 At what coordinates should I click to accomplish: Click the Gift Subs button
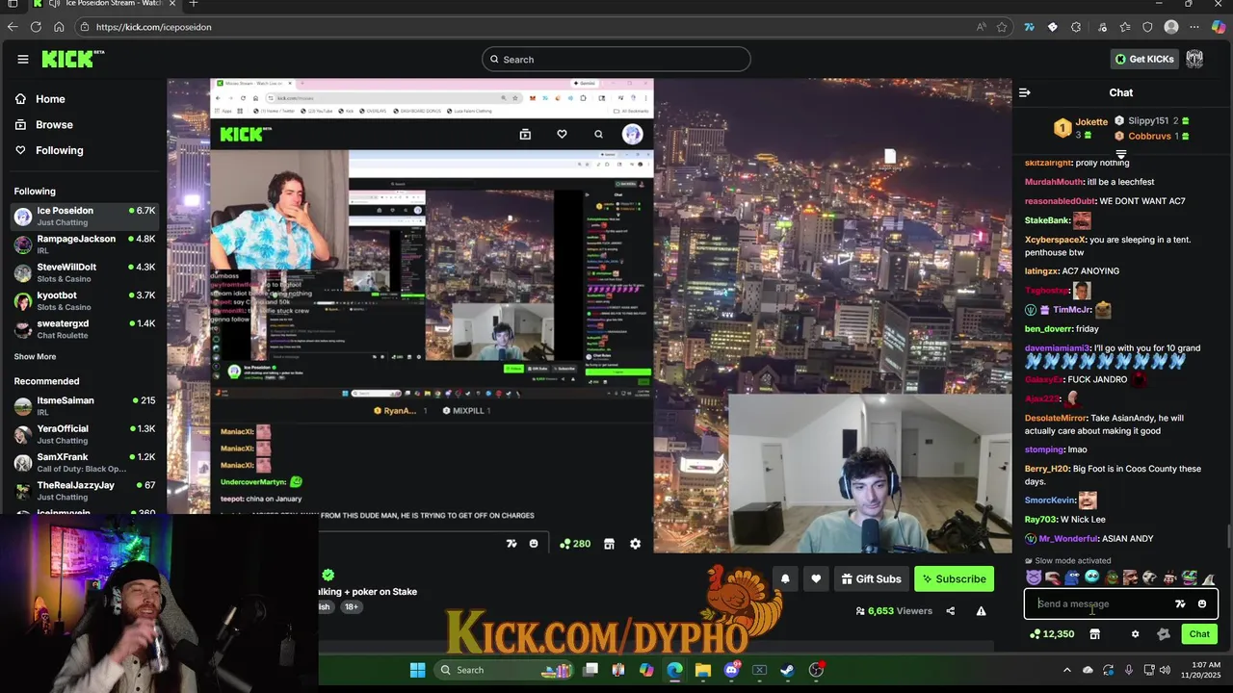click(x=871, y=578)
